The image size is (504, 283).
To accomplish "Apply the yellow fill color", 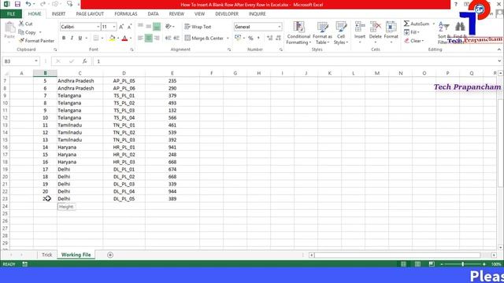I will tap(112, 39).
